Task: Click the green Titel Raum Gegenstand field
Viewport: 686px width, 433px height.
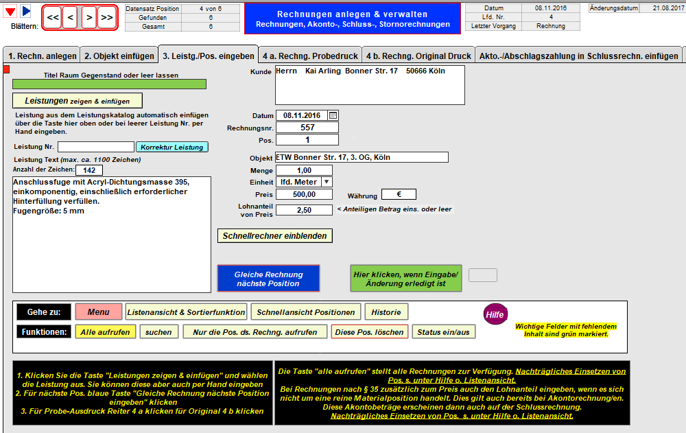Action: click(x=109, y=84)
